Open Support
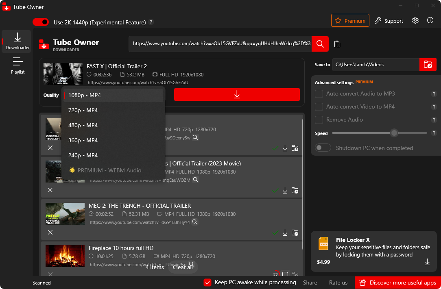 point(389,21)
